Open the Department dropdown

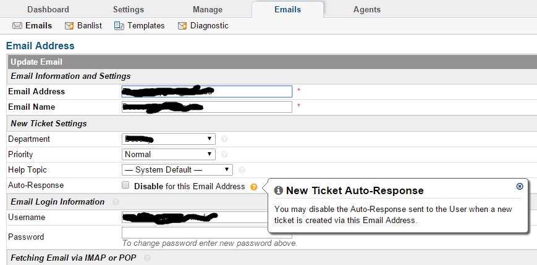(x=169, y=139)
